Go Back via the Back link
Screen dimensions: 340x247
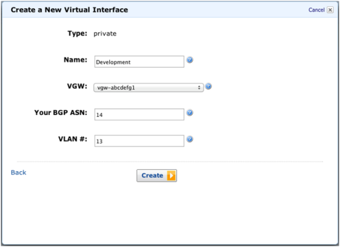pos(19,172)
